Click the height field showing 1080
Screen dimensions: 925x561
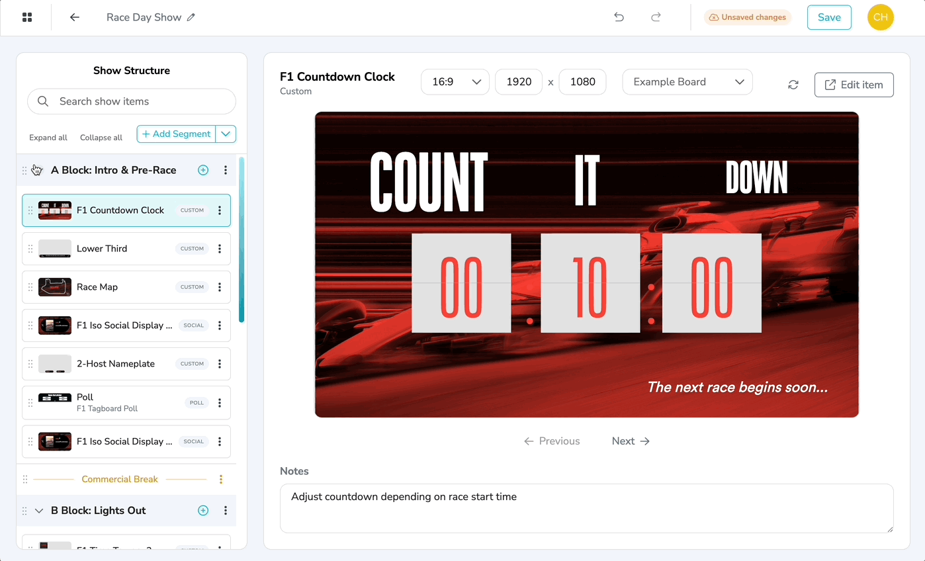pyautogui.click(x=582, y=82)
